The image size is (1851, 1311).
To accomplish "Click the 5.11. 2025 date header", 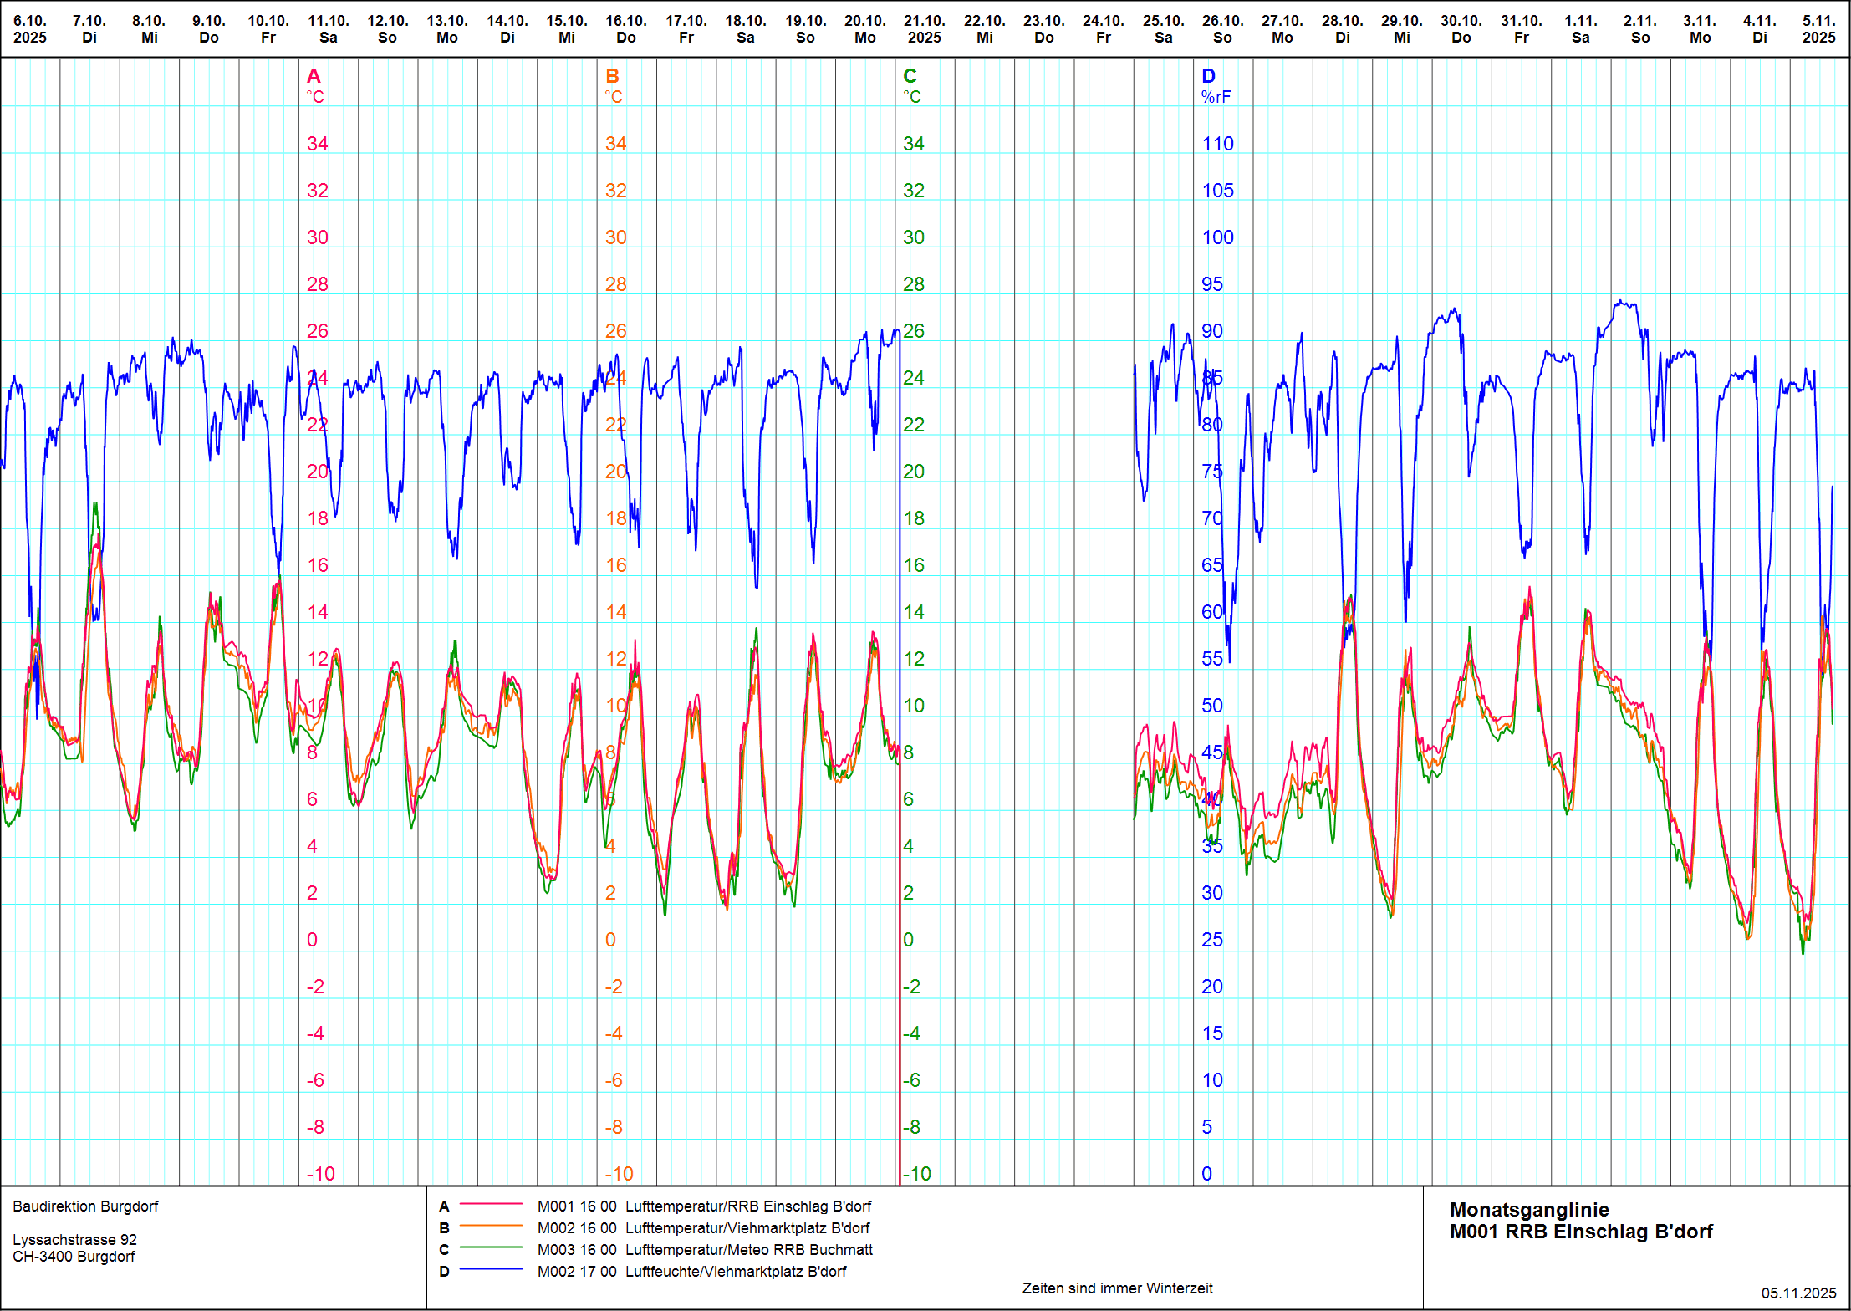I will coord(1818,29).
